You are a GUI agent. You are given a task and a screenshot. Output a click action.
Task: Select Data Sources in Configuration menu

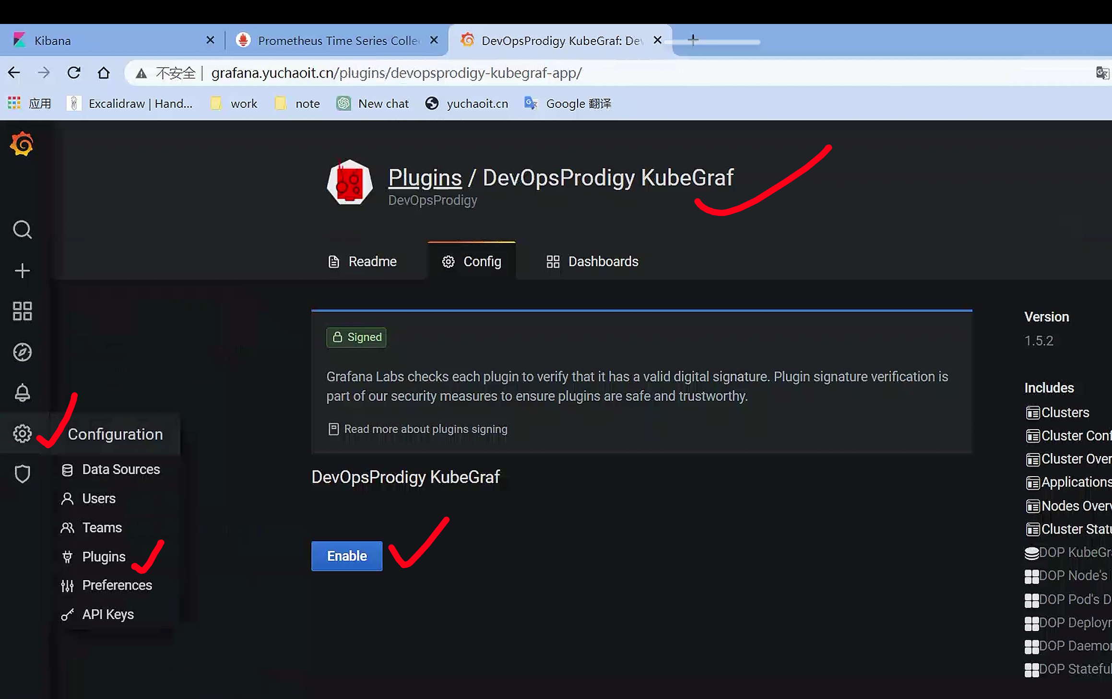point(120,469)
